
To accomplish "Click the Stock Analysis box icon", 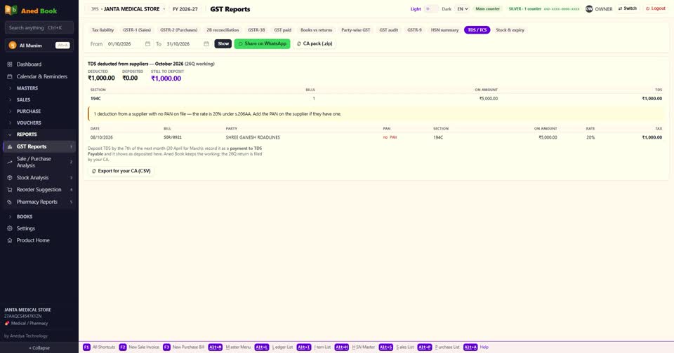I will [9, 178].
